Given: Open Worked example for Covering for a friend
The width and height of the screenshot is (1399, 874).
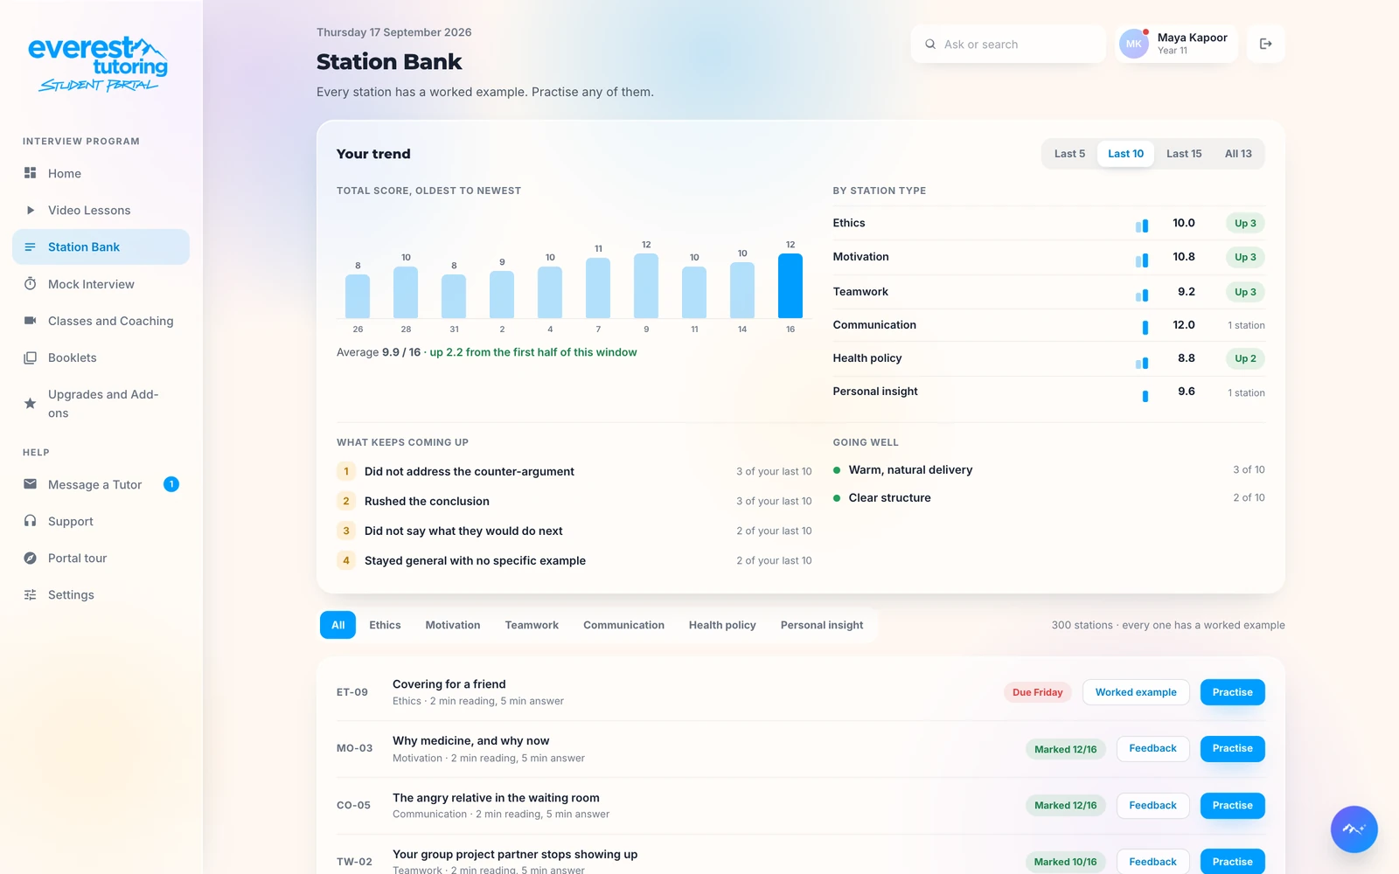Looking at the screenshot, I should (x=1136, y=692).
